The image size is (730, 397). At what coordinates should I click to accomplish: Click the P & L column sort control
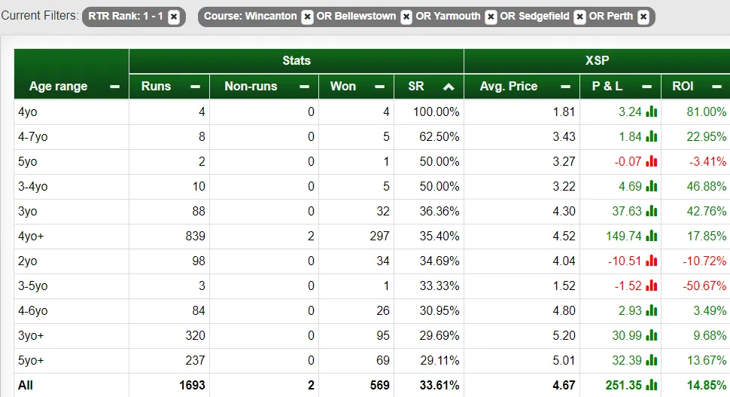(x=646, y=87)
